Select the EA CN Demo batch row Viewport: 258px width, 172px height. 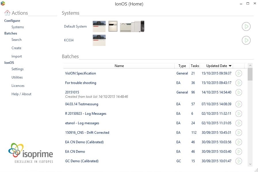coord(75,152)
